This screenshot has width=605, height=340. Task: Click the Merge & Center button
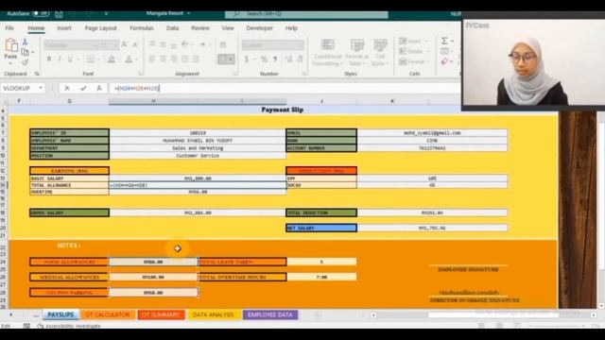pos(226,59)
